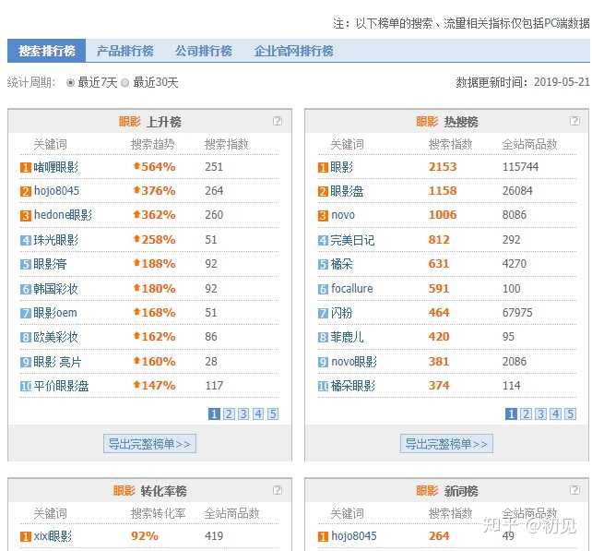592x551 pixels.
Task: Click product count 115744
Action: tap(520, 167)
